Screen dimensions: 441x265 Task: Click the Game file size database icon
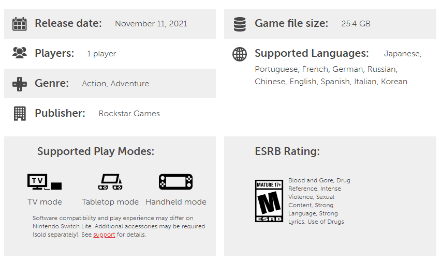(x=240, y=24)
